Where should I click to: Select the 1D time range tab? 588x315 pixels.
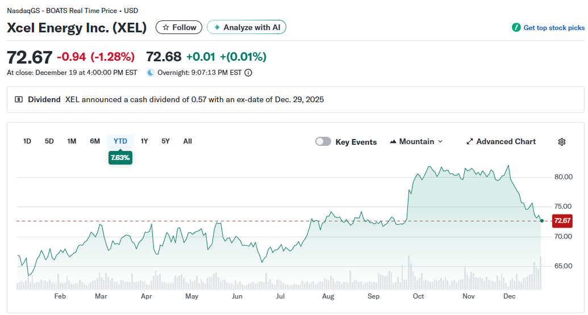pos(27,141)
